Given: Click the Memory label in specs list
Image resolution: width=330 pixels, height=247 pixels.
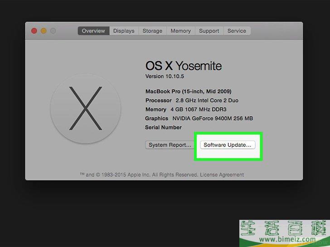Looking at the screenshot, I should (156, 109).
